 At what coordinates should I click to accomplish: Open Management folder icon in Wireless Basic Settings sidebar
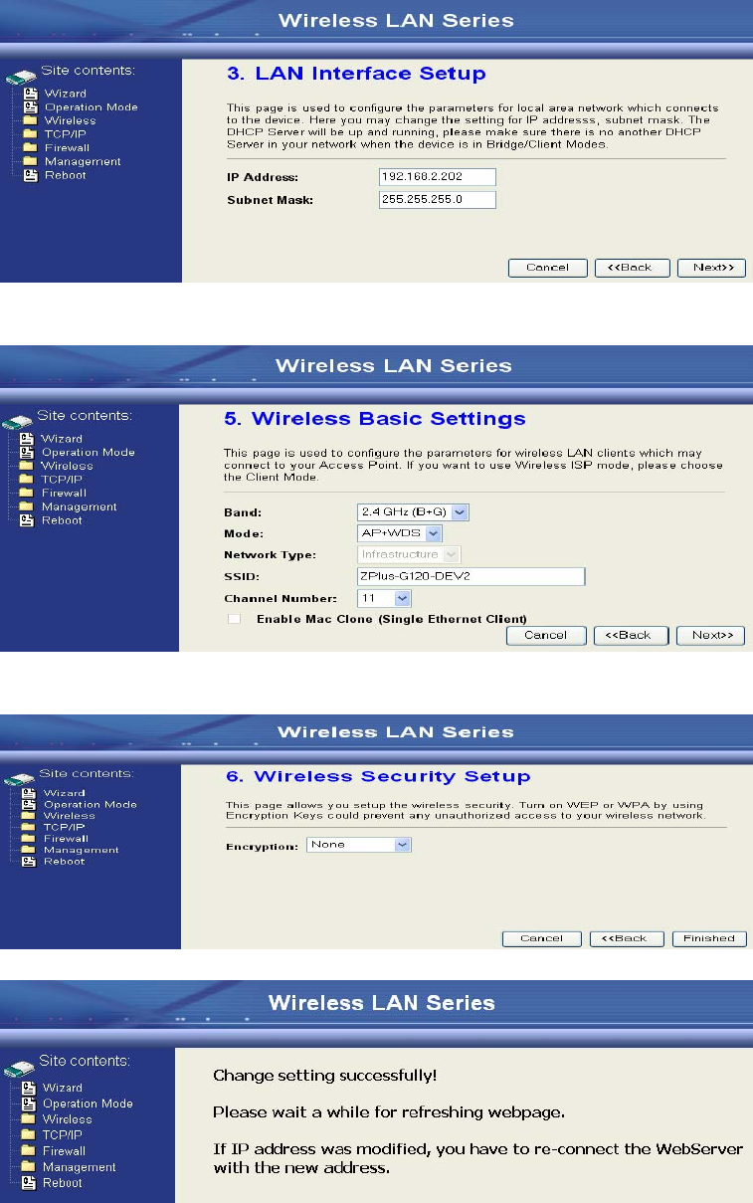(x=27, y=506)
